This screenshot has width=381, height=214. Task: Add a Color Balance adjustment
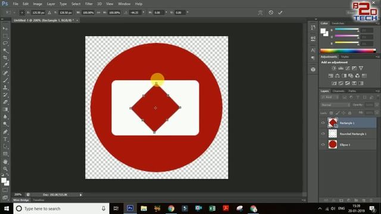[338, 75]
